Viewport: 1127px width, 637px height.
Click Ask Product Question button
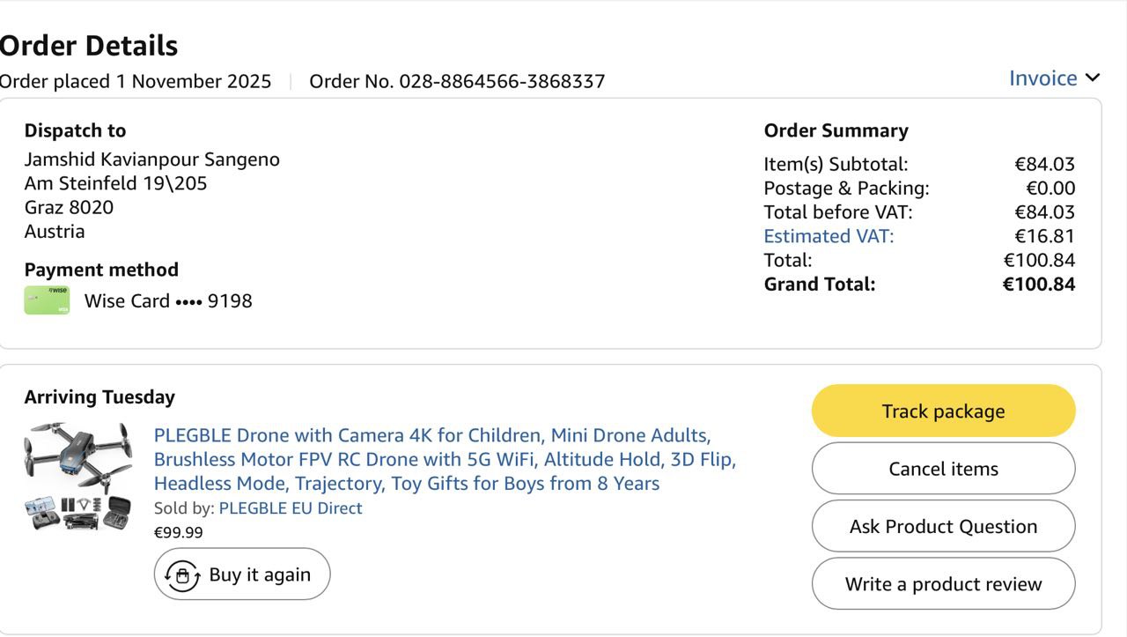[943, 527]
